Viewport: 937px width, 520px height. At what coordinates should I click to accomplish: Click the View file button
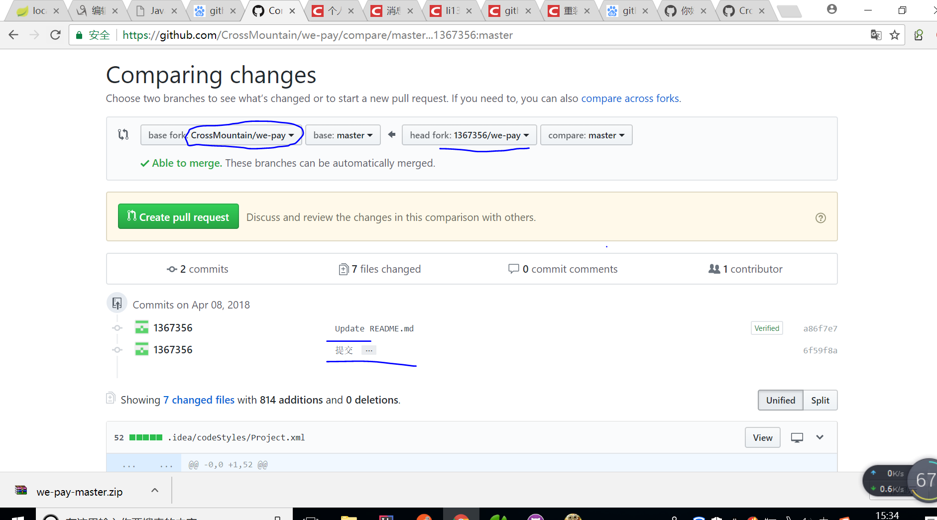tap(762, 438)
